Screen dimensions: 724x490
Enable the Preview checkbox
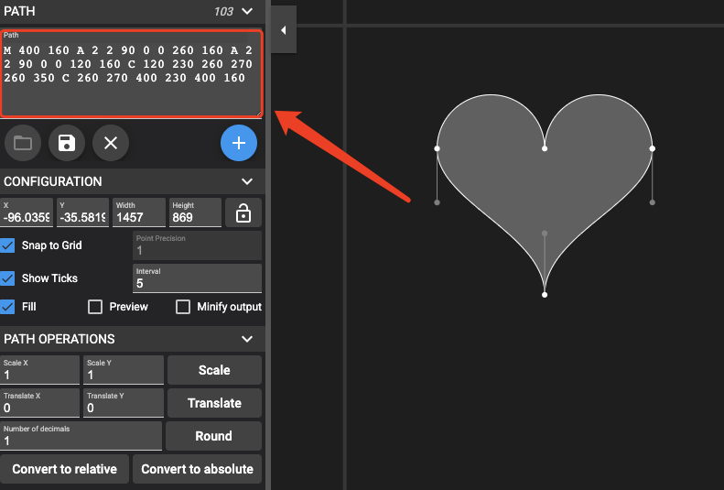point(95,307)
